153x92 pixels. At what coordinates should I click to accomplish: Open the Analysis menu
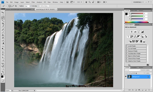coord(39,2)
